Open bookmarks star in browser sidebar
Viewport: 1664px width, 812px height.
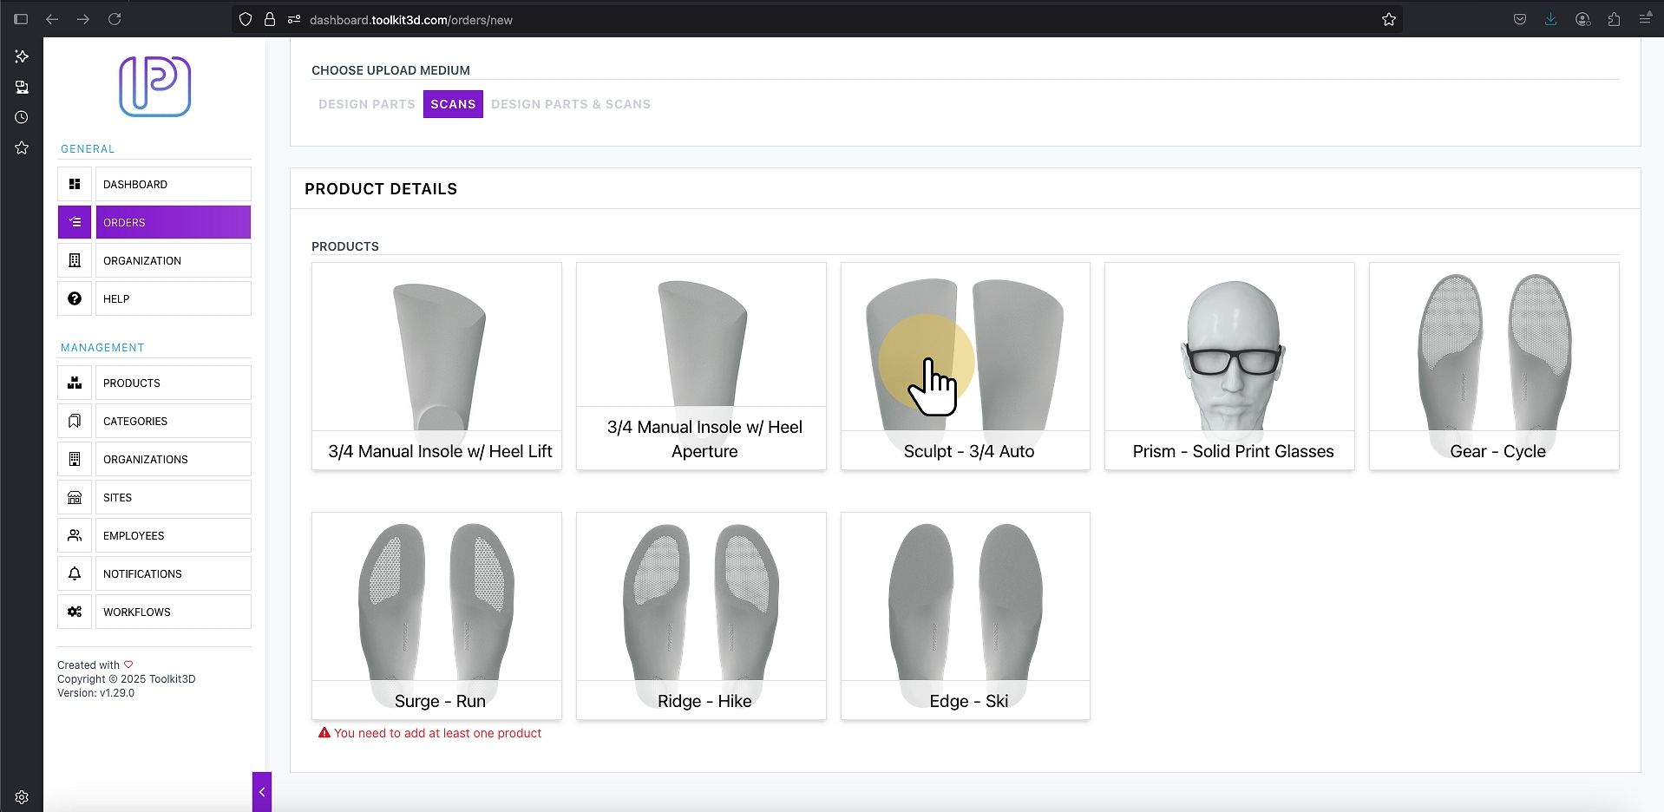coord(22,147)
